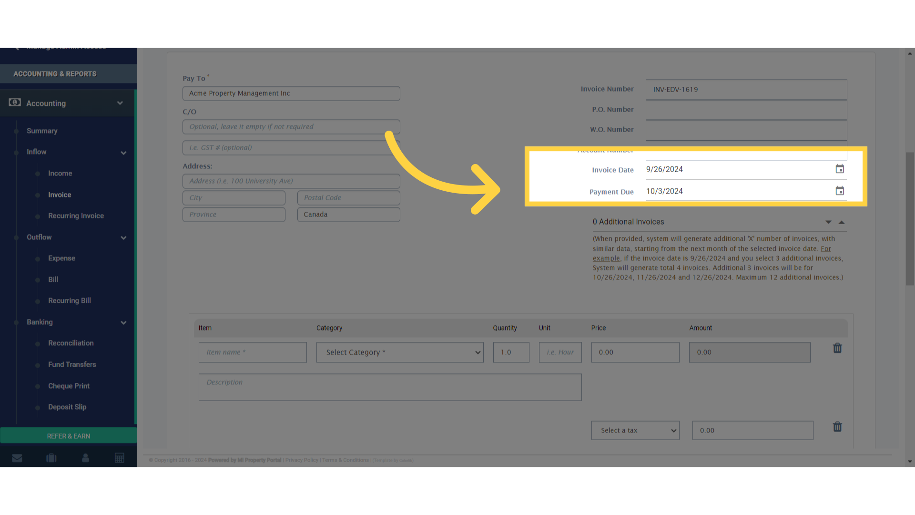Decrease additional invoices with down arrow
This screenshot has width=915, height=515.
click(828, 222)
